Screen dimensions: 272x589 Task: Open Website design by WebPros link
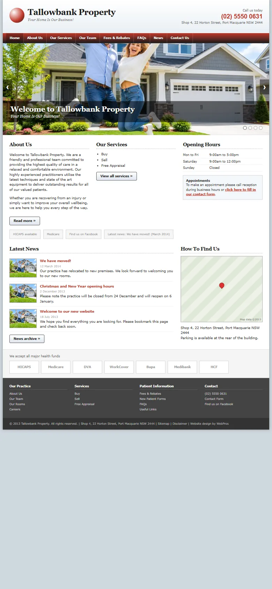(210, 424)
